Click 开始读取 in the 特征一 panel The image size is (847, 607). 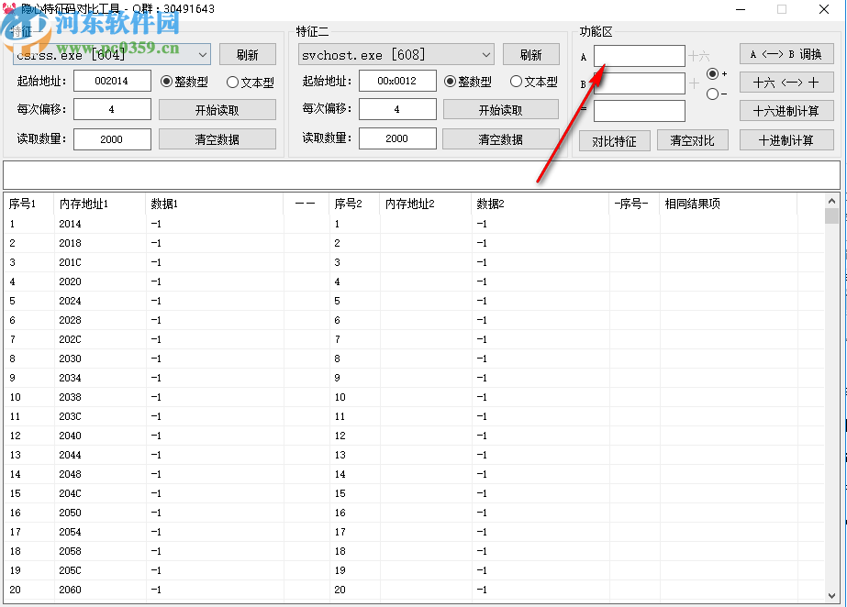pos(217,109)
